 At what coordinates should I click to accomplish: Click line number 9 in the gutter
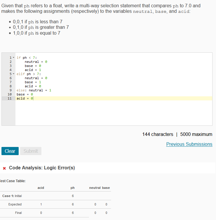[10, 90]
